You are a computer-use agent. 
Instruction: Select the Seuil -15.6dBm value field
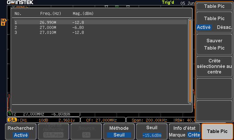click(x=152, y=135)
